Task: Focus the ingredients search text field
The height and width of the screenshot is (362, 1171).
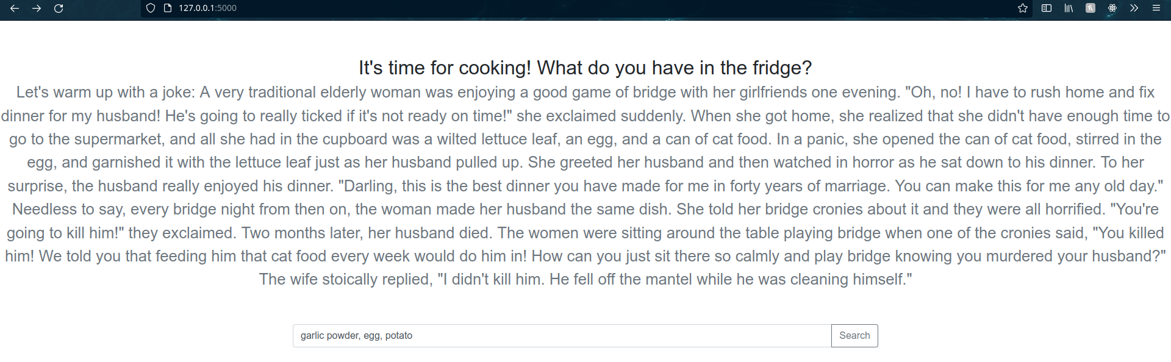Action: 561,336
